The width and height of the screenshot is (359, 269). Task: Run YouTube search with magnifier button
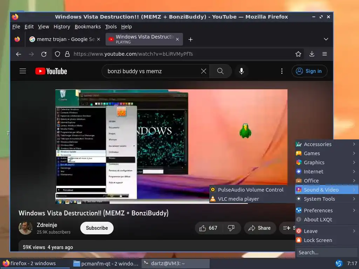[220, 71]
